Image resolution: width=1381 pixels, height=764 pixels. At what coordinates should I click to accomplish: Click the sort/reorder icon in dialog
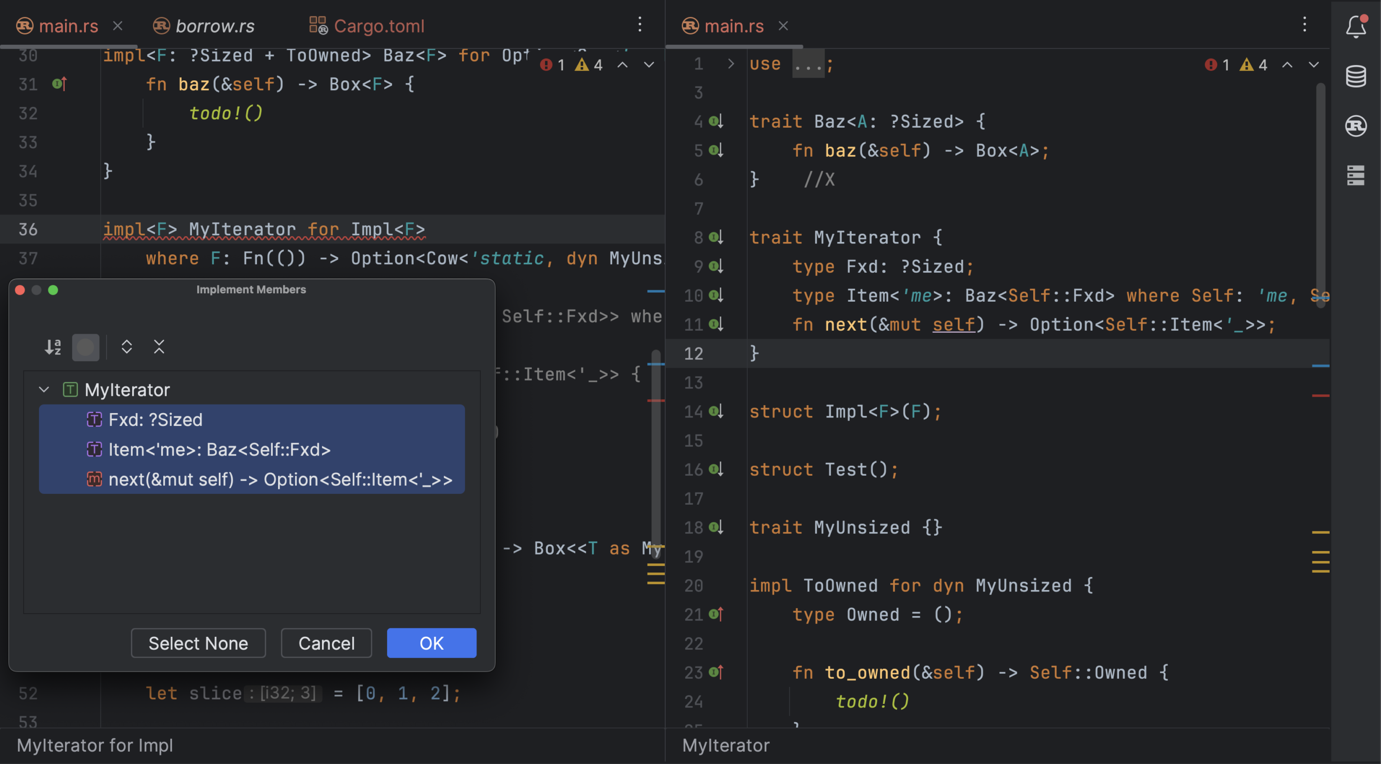(x=53, y=346)
